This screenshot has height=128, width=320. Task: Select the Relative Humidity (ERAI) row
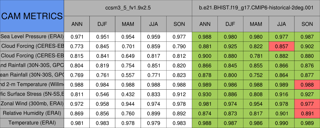tap(32, 113)
